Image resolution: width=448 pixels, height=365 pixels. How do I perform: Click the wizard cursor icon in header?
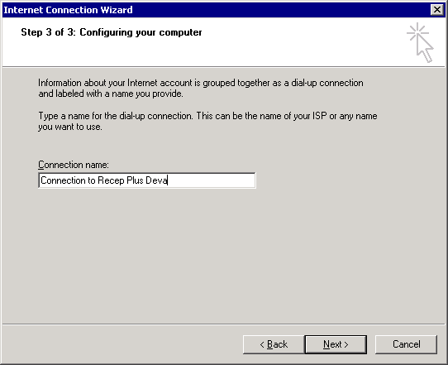click(x=420, y=42)
